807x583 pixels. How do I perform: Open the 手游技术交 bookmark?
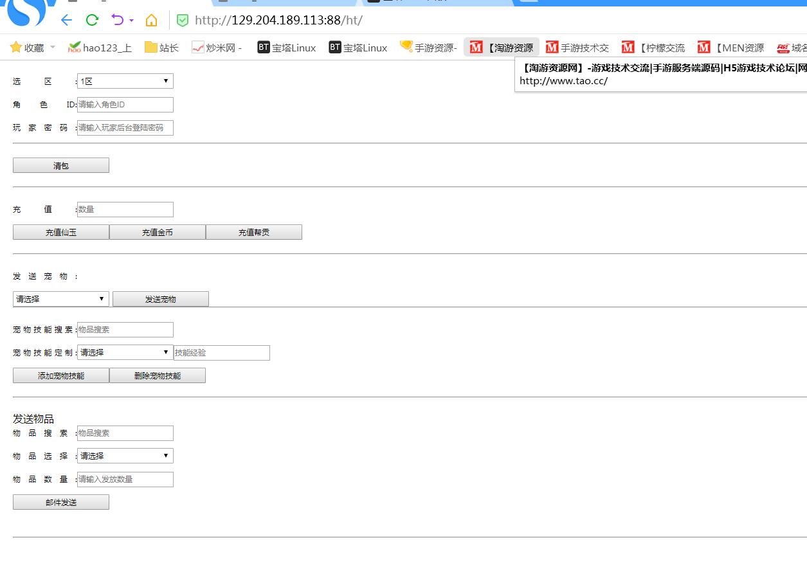[577, 48]
